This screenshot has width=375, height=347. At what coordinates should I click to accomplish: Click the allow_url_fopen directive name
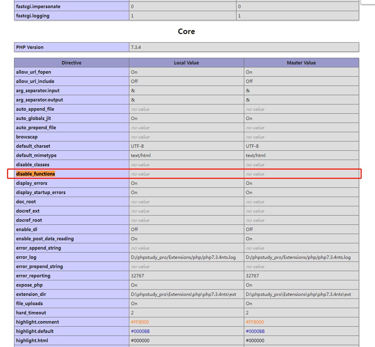(34, 72)
